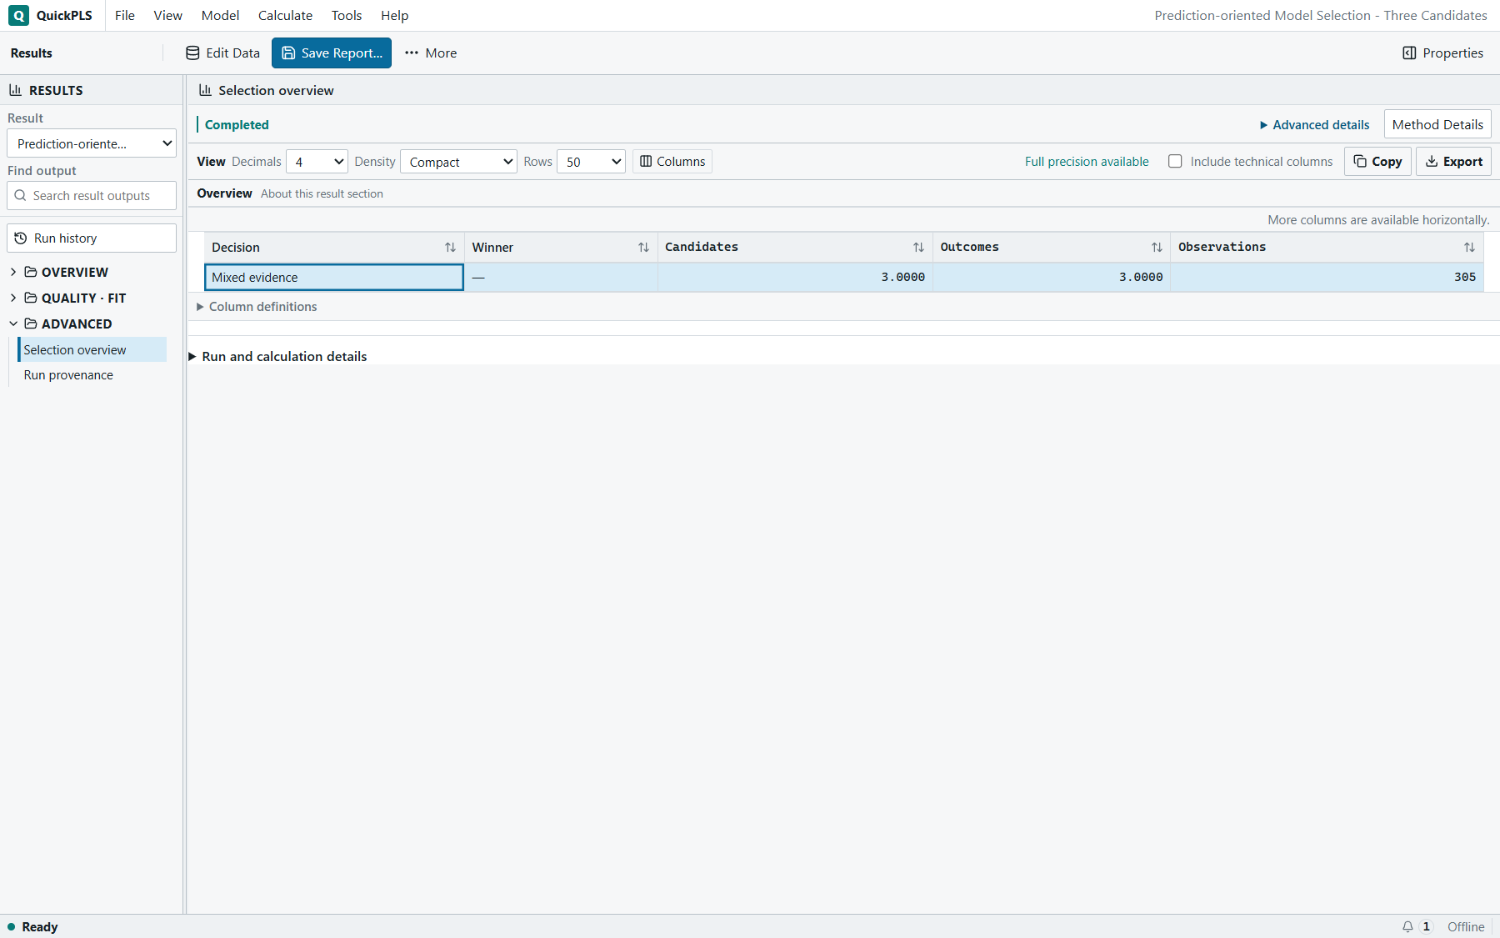Click the ADVANCED folder icon

[31, 324]
